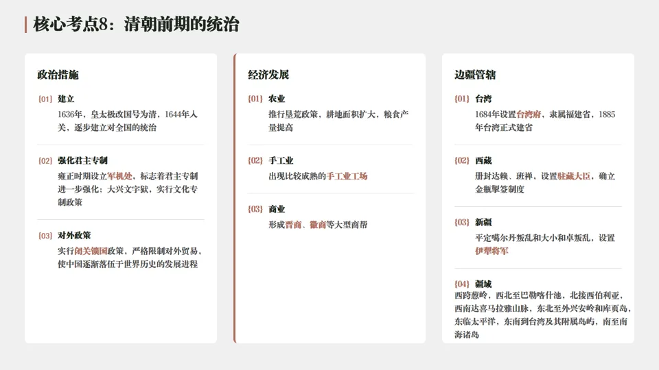Click the highlighted term 台湾府
This screenshot has width=659, height=370.
pyautogui.click(x=529, y=114)
